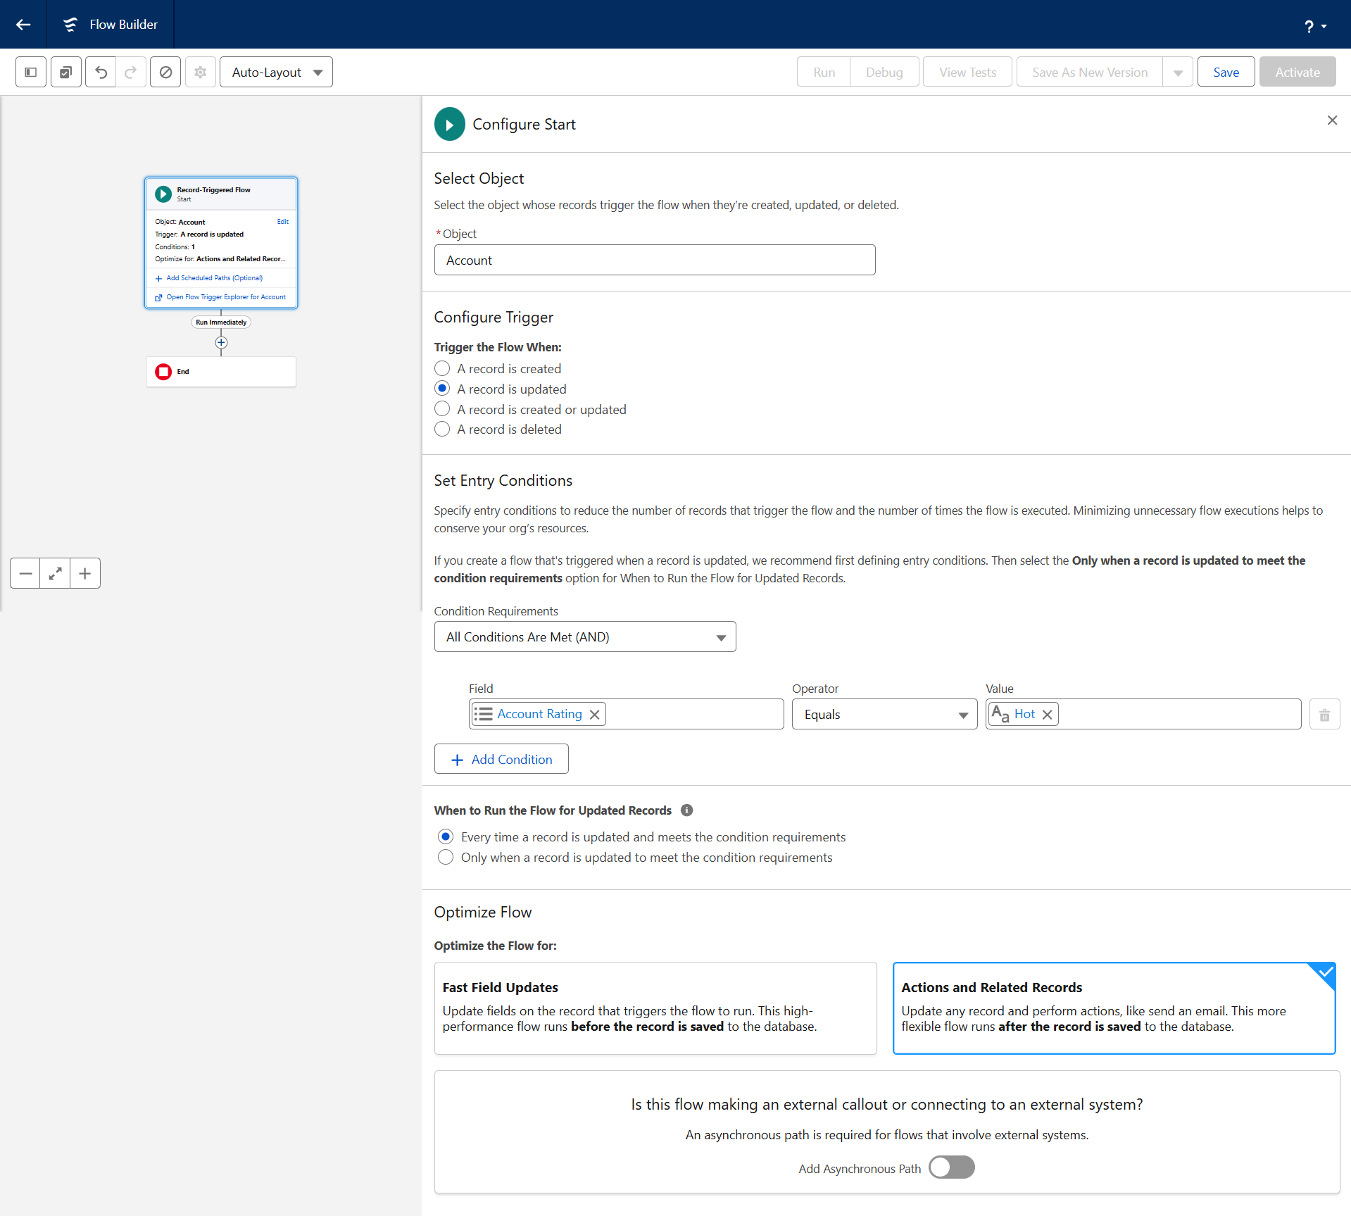Viewport: 1351px width, 1216px height.
Task: Click the errors and warnings circle-slash icon
Action: [x=165, y=72]
